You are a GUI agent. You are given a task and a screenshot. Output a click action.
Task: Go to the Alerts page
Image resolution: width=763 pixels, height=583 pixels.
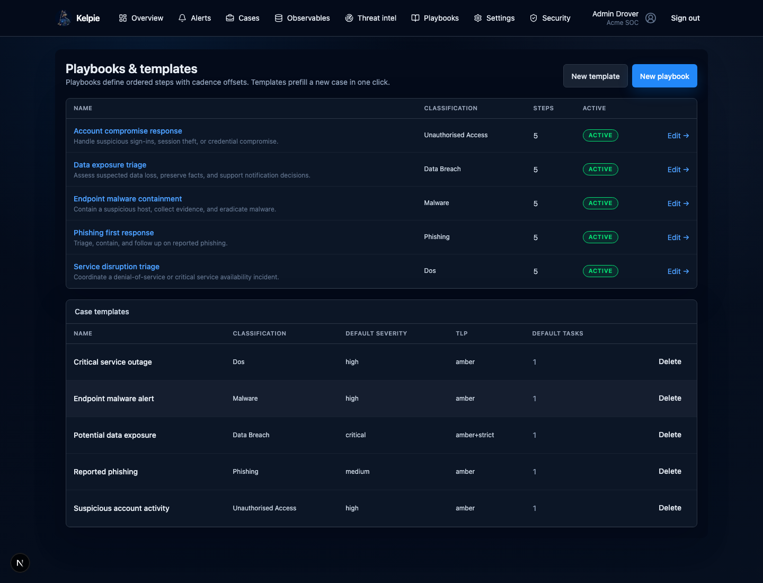click(194, 18)
